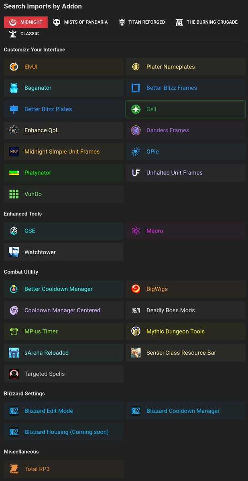
Task: Select the Classic tab
Action: coord(24,34)
